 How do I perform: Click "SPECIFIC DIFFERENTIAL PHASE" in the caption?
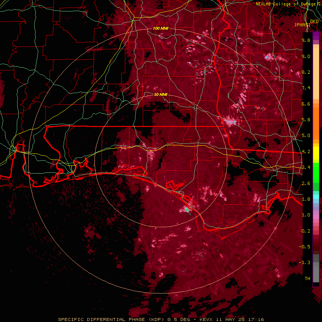[102, 319]
